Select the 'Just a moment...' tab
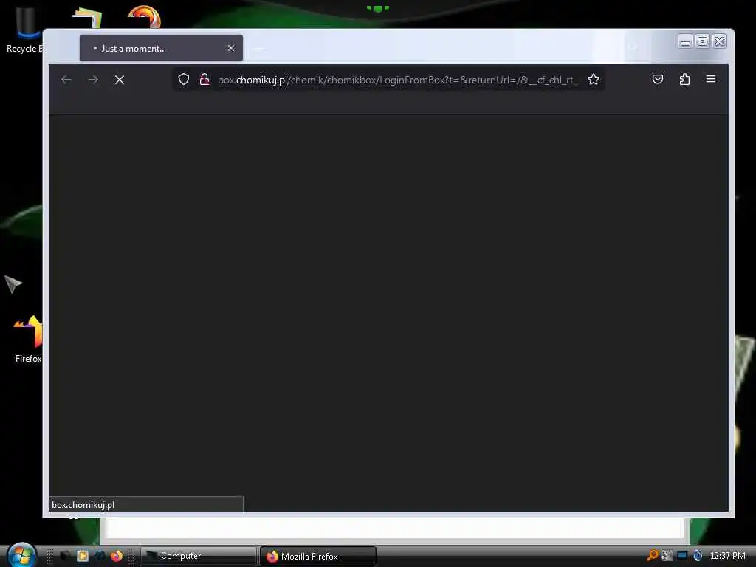Image resolution: width=756 pixels, height=567 pixels. [x=161, y=48]
